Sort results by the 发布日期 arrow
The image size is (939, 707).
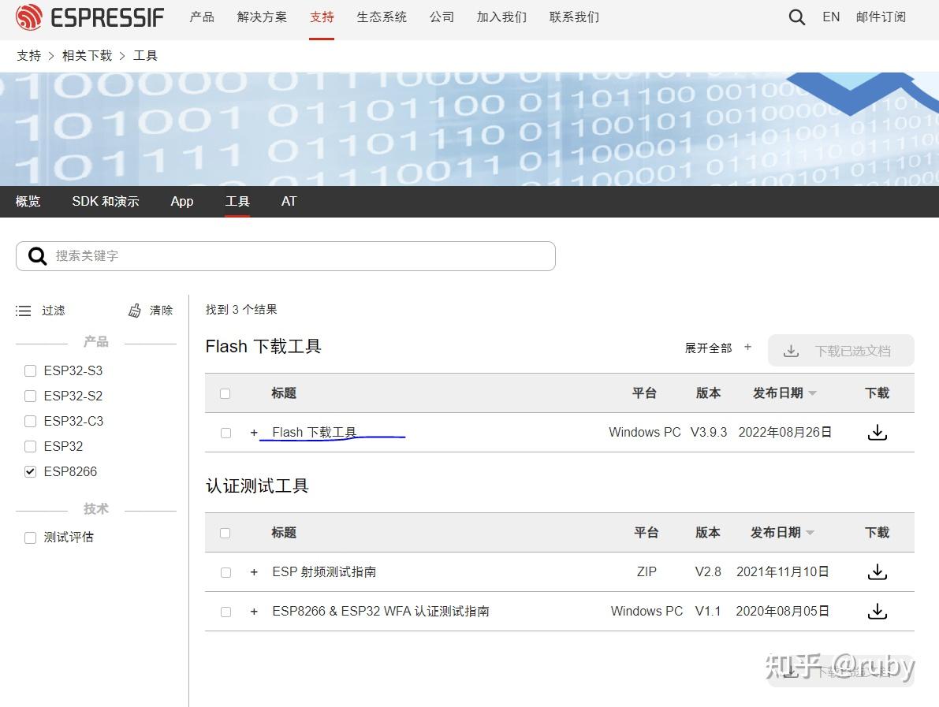click(x=812, y=393)
